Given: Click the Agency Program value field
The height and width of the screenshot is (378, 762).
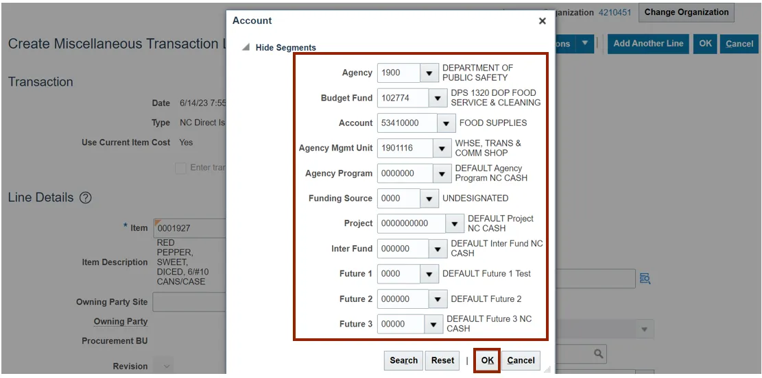Looking at the screenshot, I should [x=405, y=173].
